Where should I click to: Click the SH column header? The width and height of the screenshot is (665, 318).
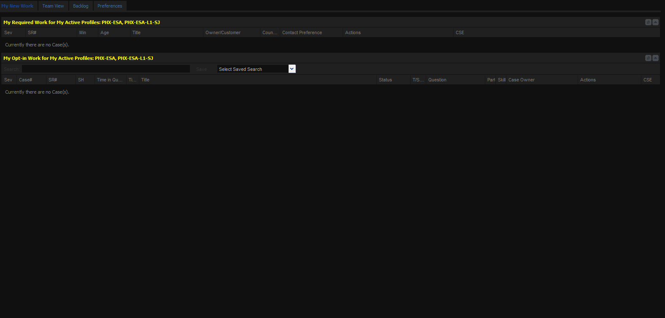point(85,80)
